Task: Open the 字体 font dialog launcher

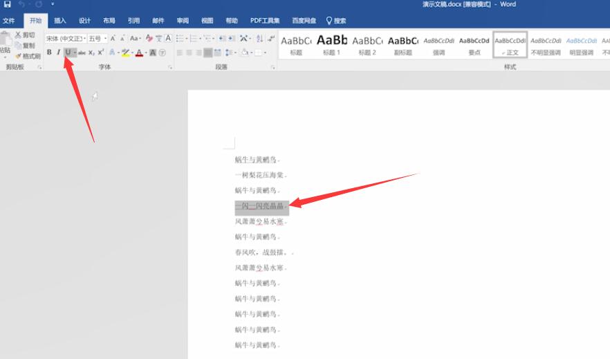Action: (170, 67)
